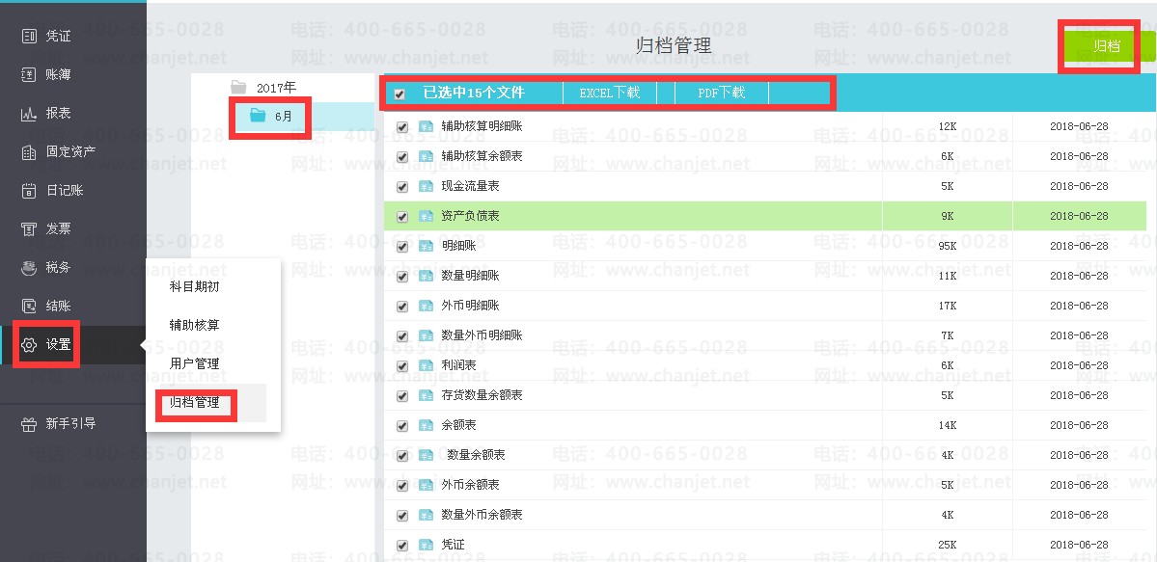The width and height of the screenshot is (1157, 562).
Task: Click the 新手引导 gift icon
Action: pyautogui.click(x=29, y=424)
